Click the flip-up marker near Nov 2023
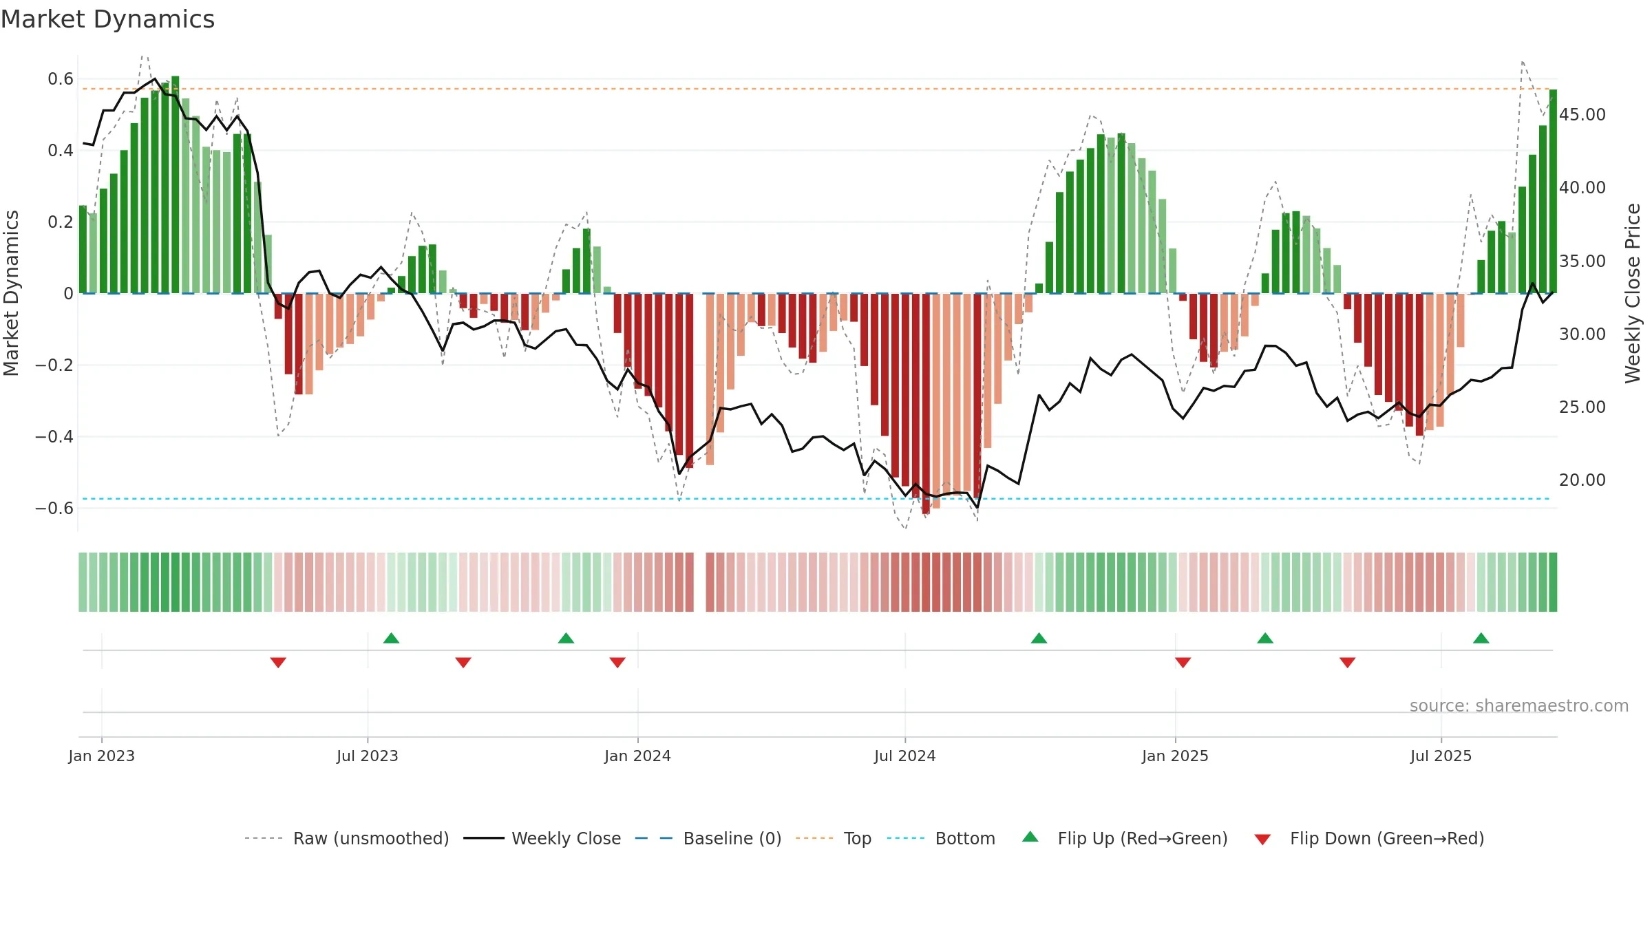The width and height of the screenshot is (1652, 929). 566,638
